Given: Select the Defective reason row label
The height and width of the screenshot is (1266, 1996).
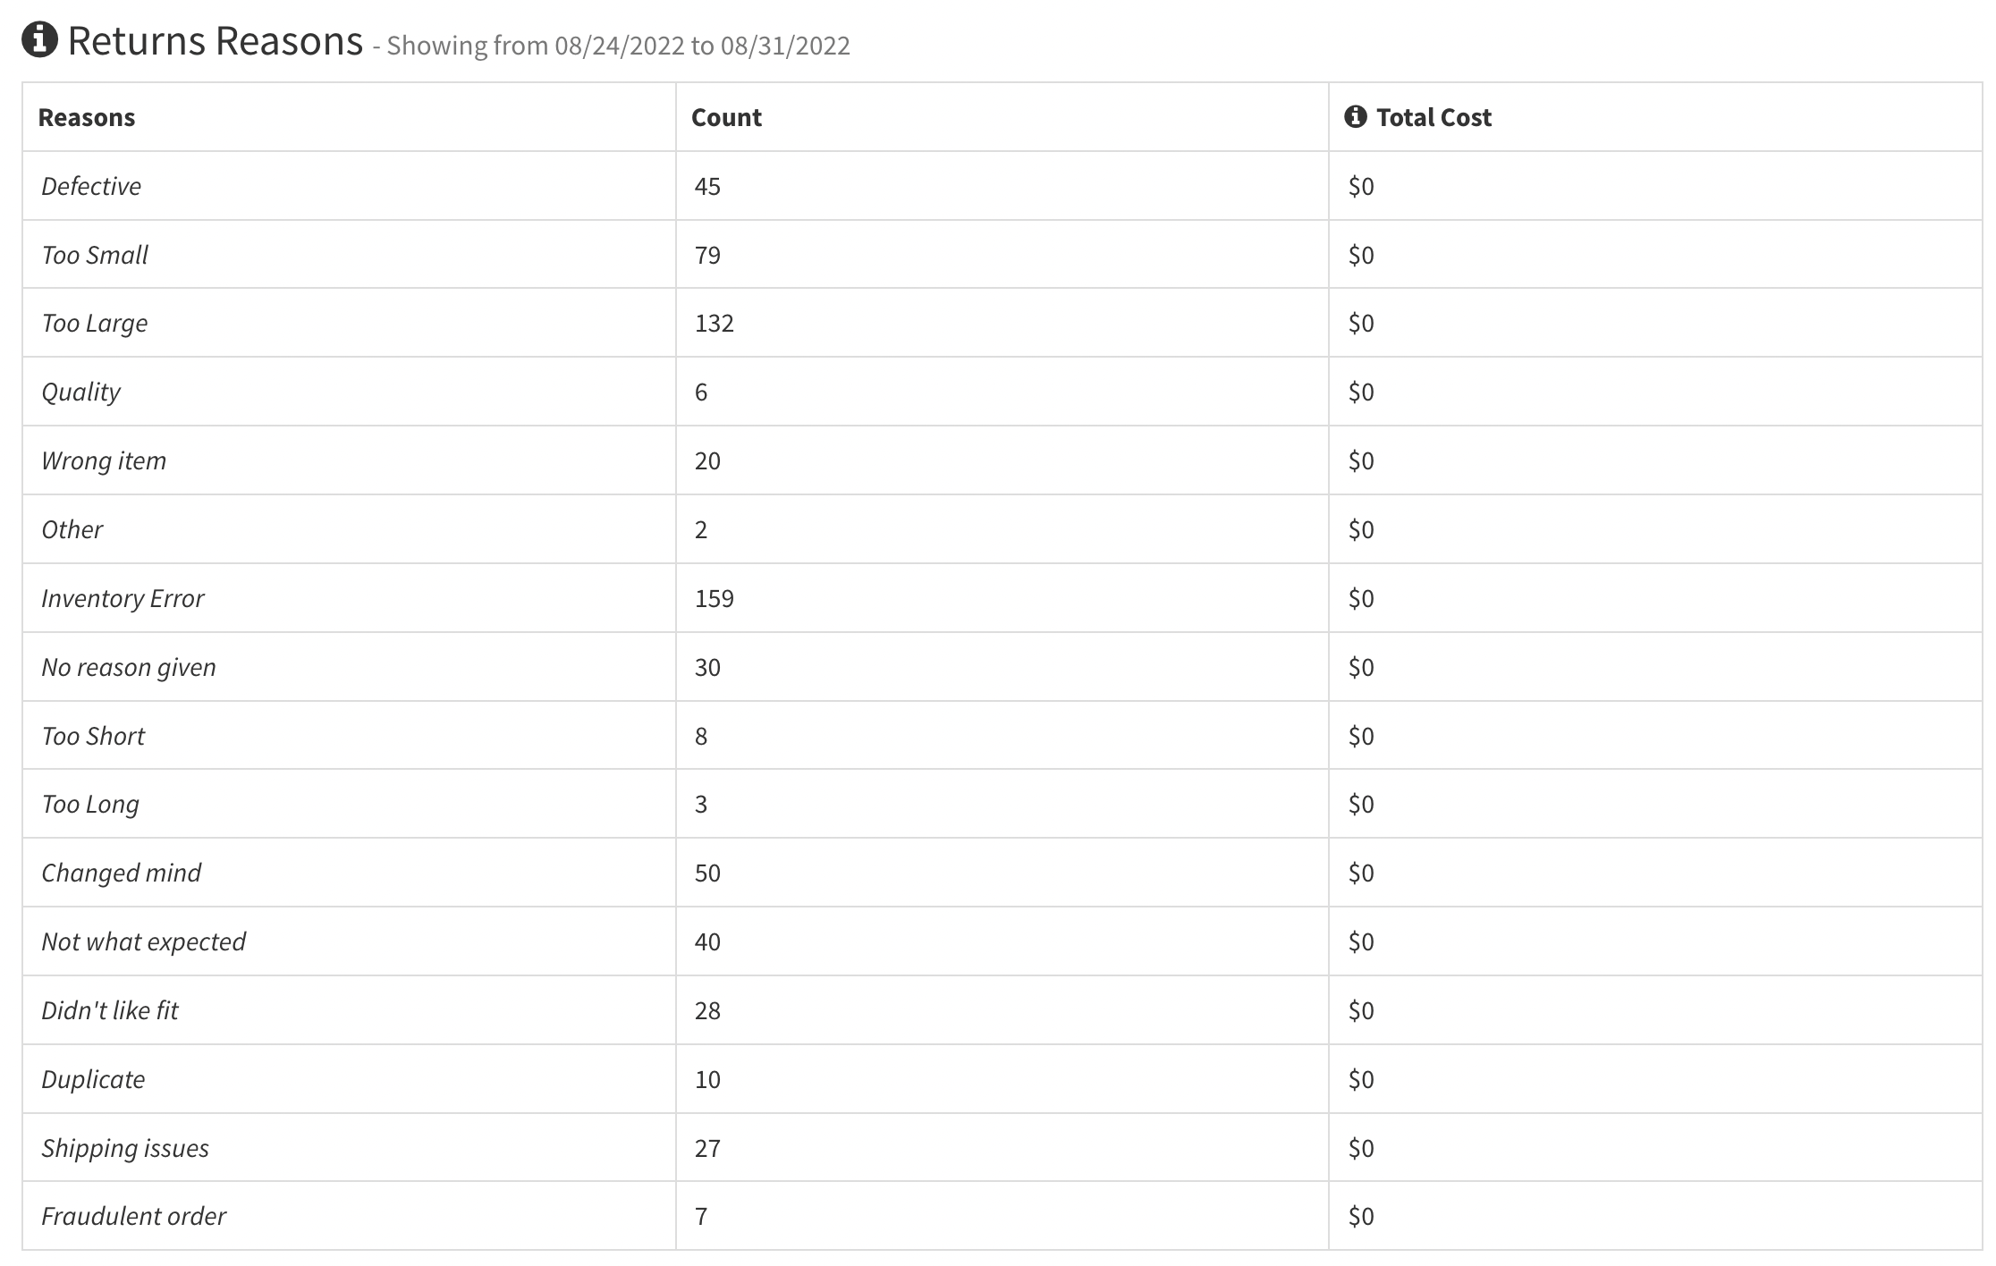Looking at the screenshot, I should [x=91, y=186].
